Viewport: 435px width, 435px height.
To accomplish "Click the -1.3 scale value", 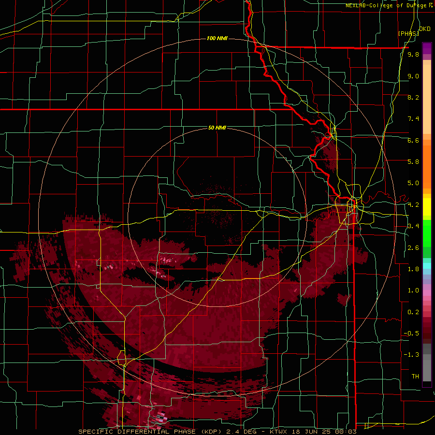I will click(411, 355).
